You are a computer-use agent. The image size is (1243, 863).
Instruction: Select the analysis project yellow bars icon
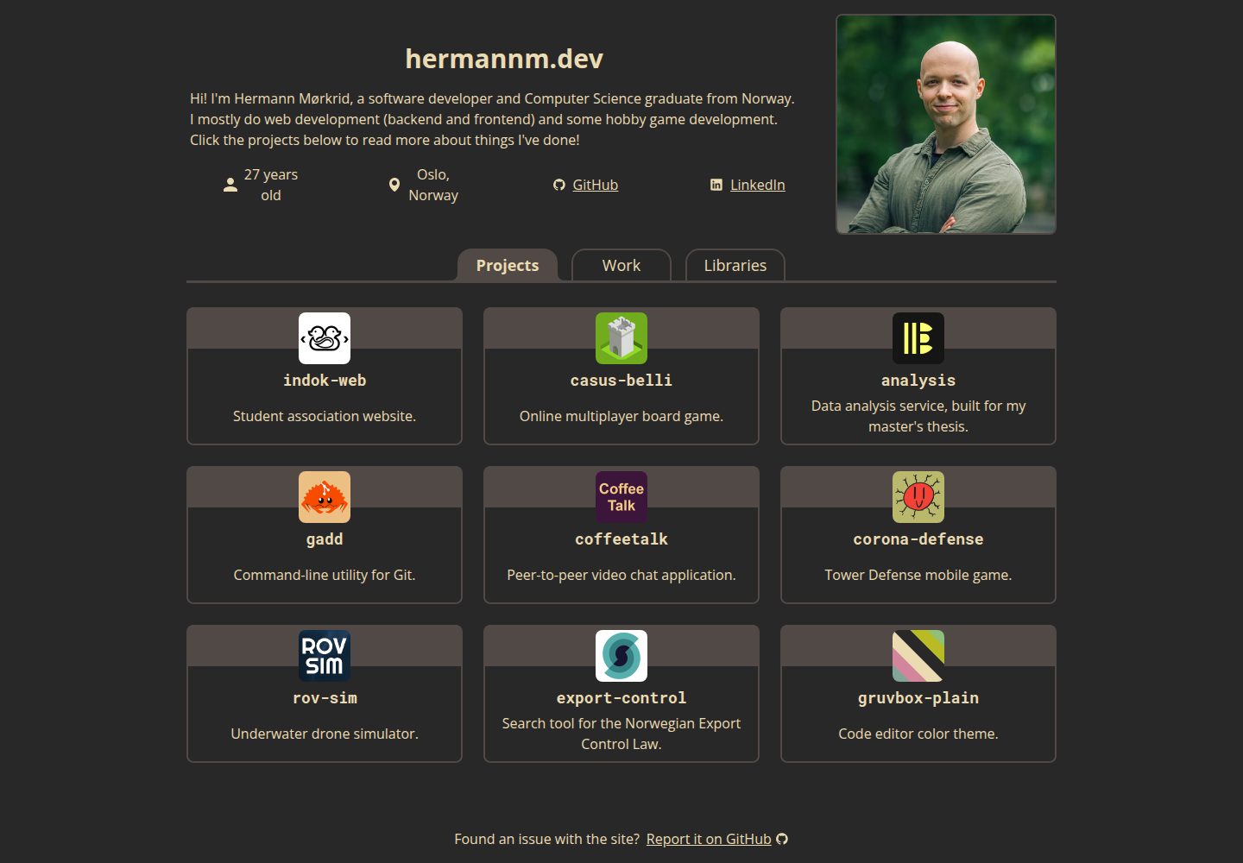pos(918,338)
